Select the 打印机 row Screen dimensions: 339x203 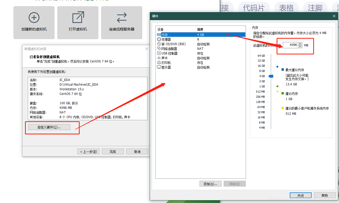201,62
